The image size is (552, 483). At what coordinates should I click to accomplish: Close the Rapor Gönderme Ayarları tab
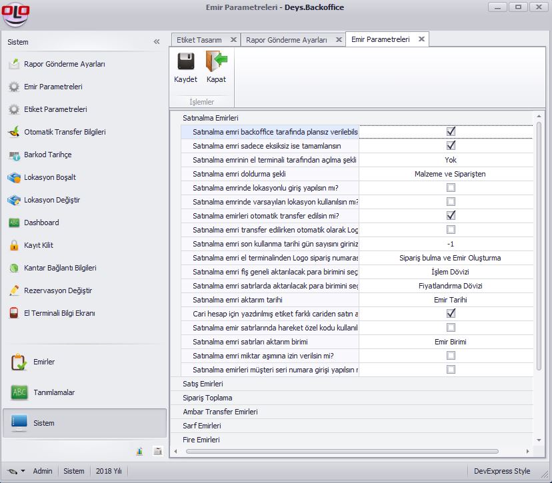(339, 40)
